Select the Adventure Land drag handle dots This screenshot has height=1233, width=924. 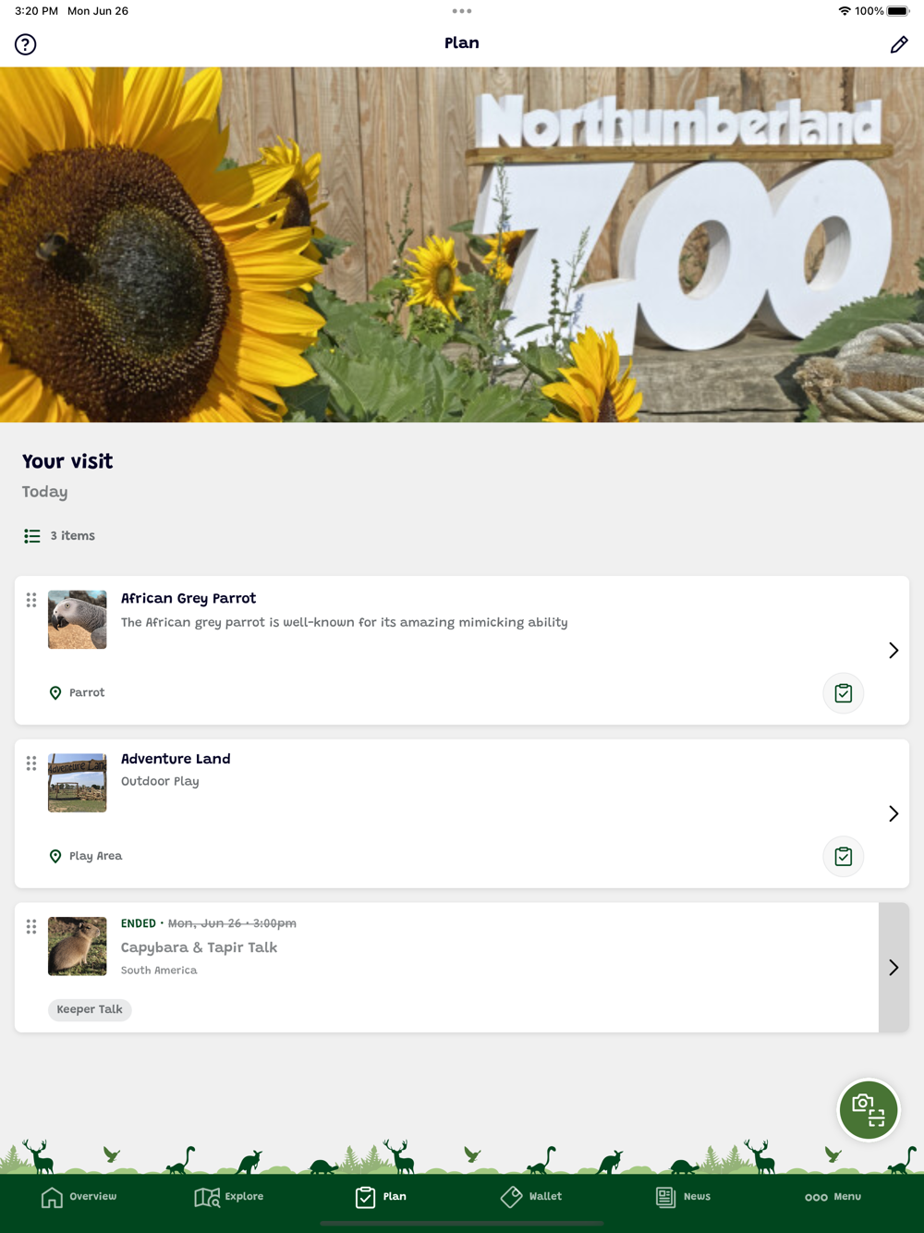point(31,763)
